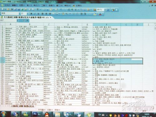Apply the fill color bucket
Image resolution: width=156 pixels, height=117 pixels.
tap(95, 14)
